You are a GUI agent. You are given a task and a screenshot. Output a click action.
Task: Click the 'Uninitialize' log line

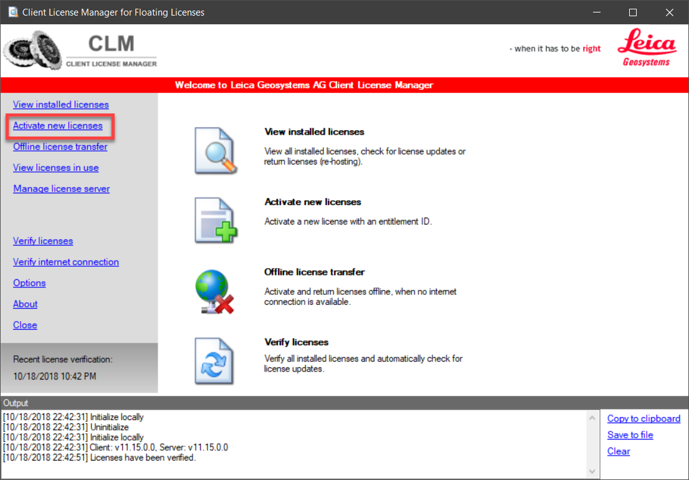(66, 427)
